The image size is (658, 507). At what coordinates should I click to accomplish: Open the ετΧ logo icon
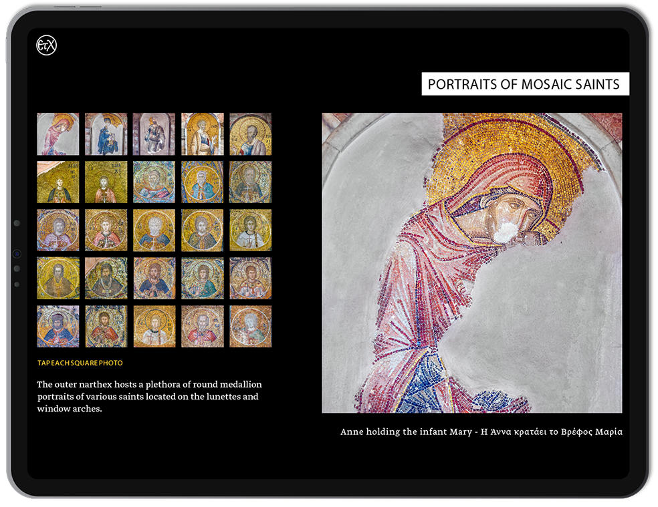pyautogui.click(x=47, y=45)
